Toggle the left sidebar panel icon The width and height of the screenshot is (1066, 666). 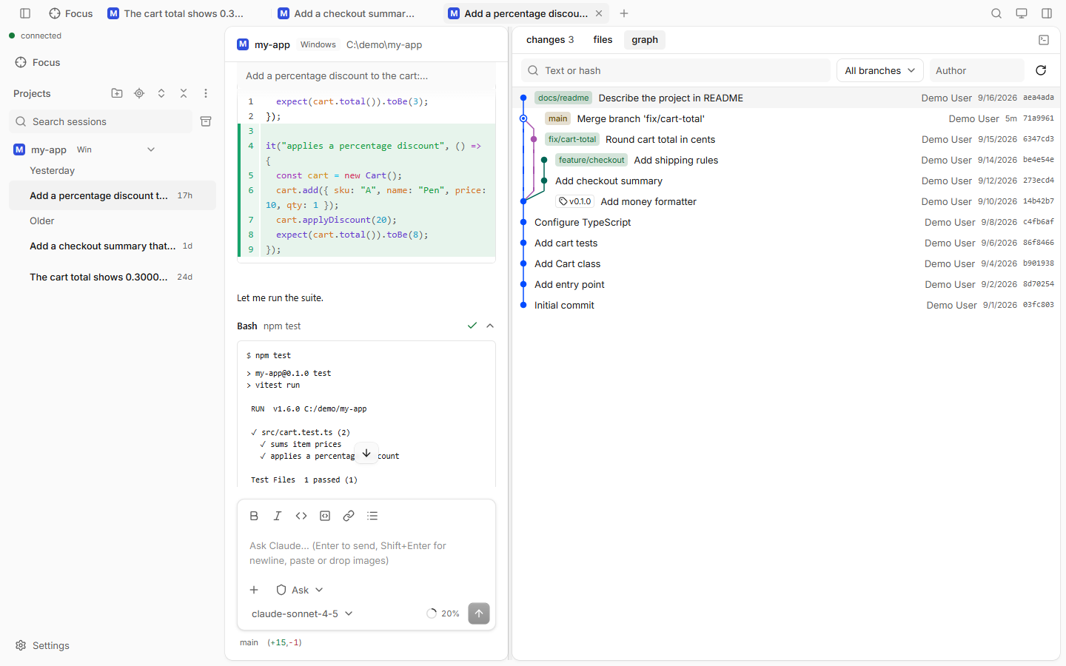[25, 13]
